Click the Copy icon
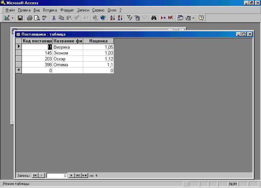The image size is (261, 188). tap(61, 18)
